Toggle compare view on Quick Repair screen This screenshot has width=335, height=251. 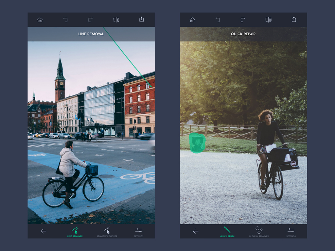click(x=268, y=20)
